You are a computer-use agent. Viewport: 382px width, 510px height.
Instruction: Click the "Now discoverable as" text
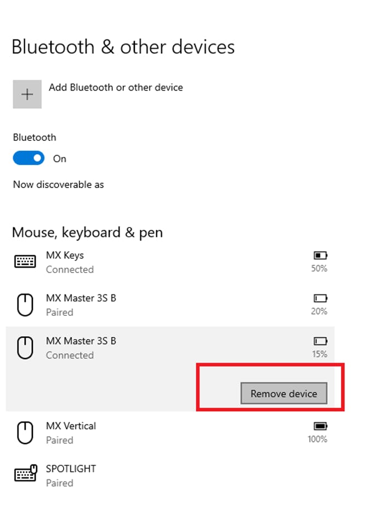pyautogui.click(x=59, y=185)
